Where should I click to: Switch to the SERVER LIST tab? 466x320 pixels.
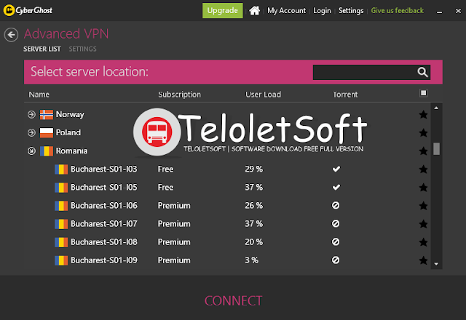click(42, 49)
